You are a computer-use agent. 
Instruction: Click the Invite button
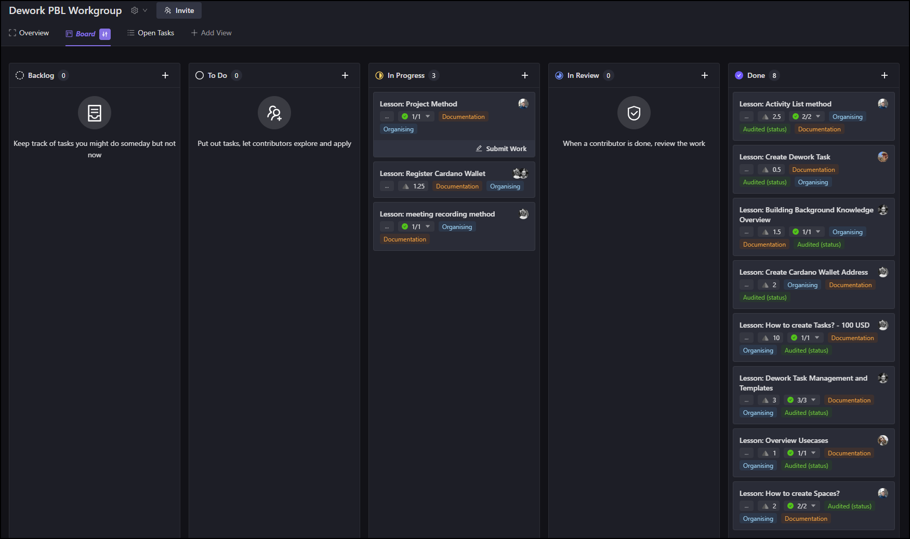coord(179,10)
